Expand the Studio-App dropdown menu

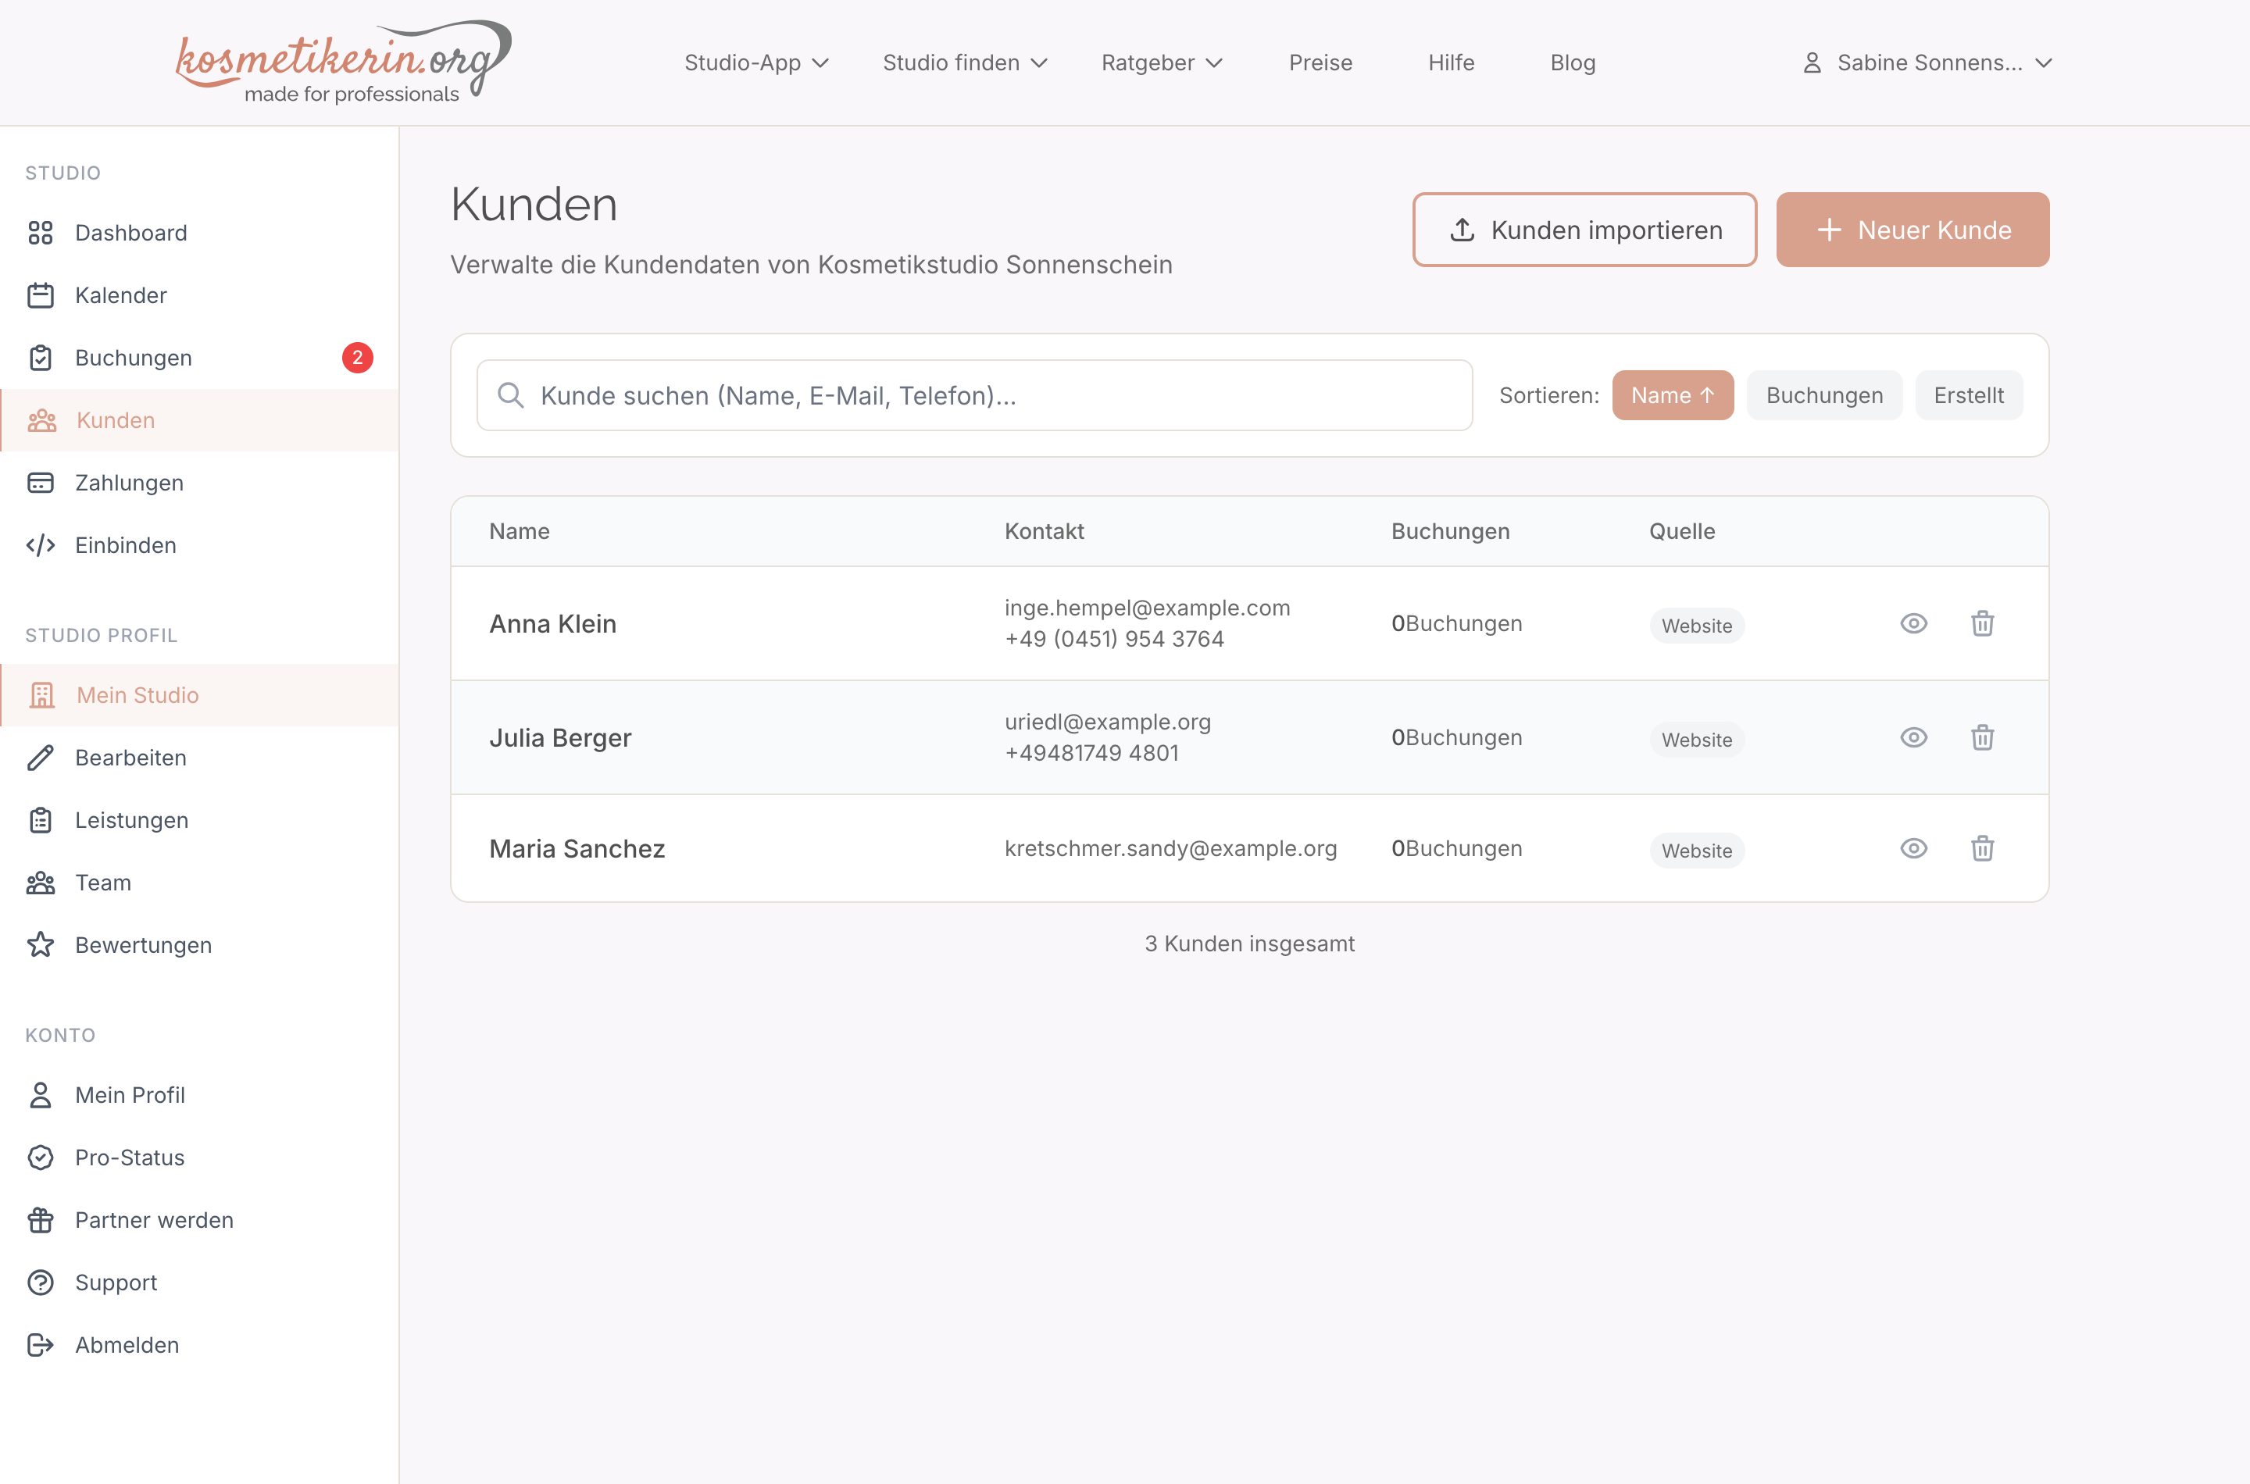756,62
